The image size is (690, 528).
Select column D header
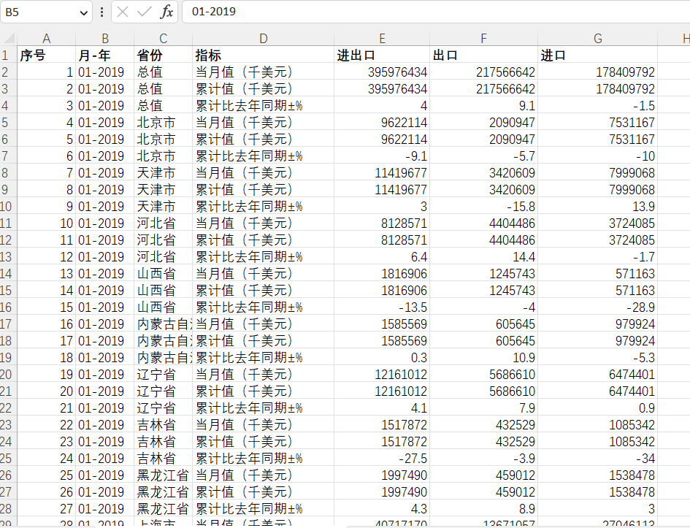coord(263,38)
